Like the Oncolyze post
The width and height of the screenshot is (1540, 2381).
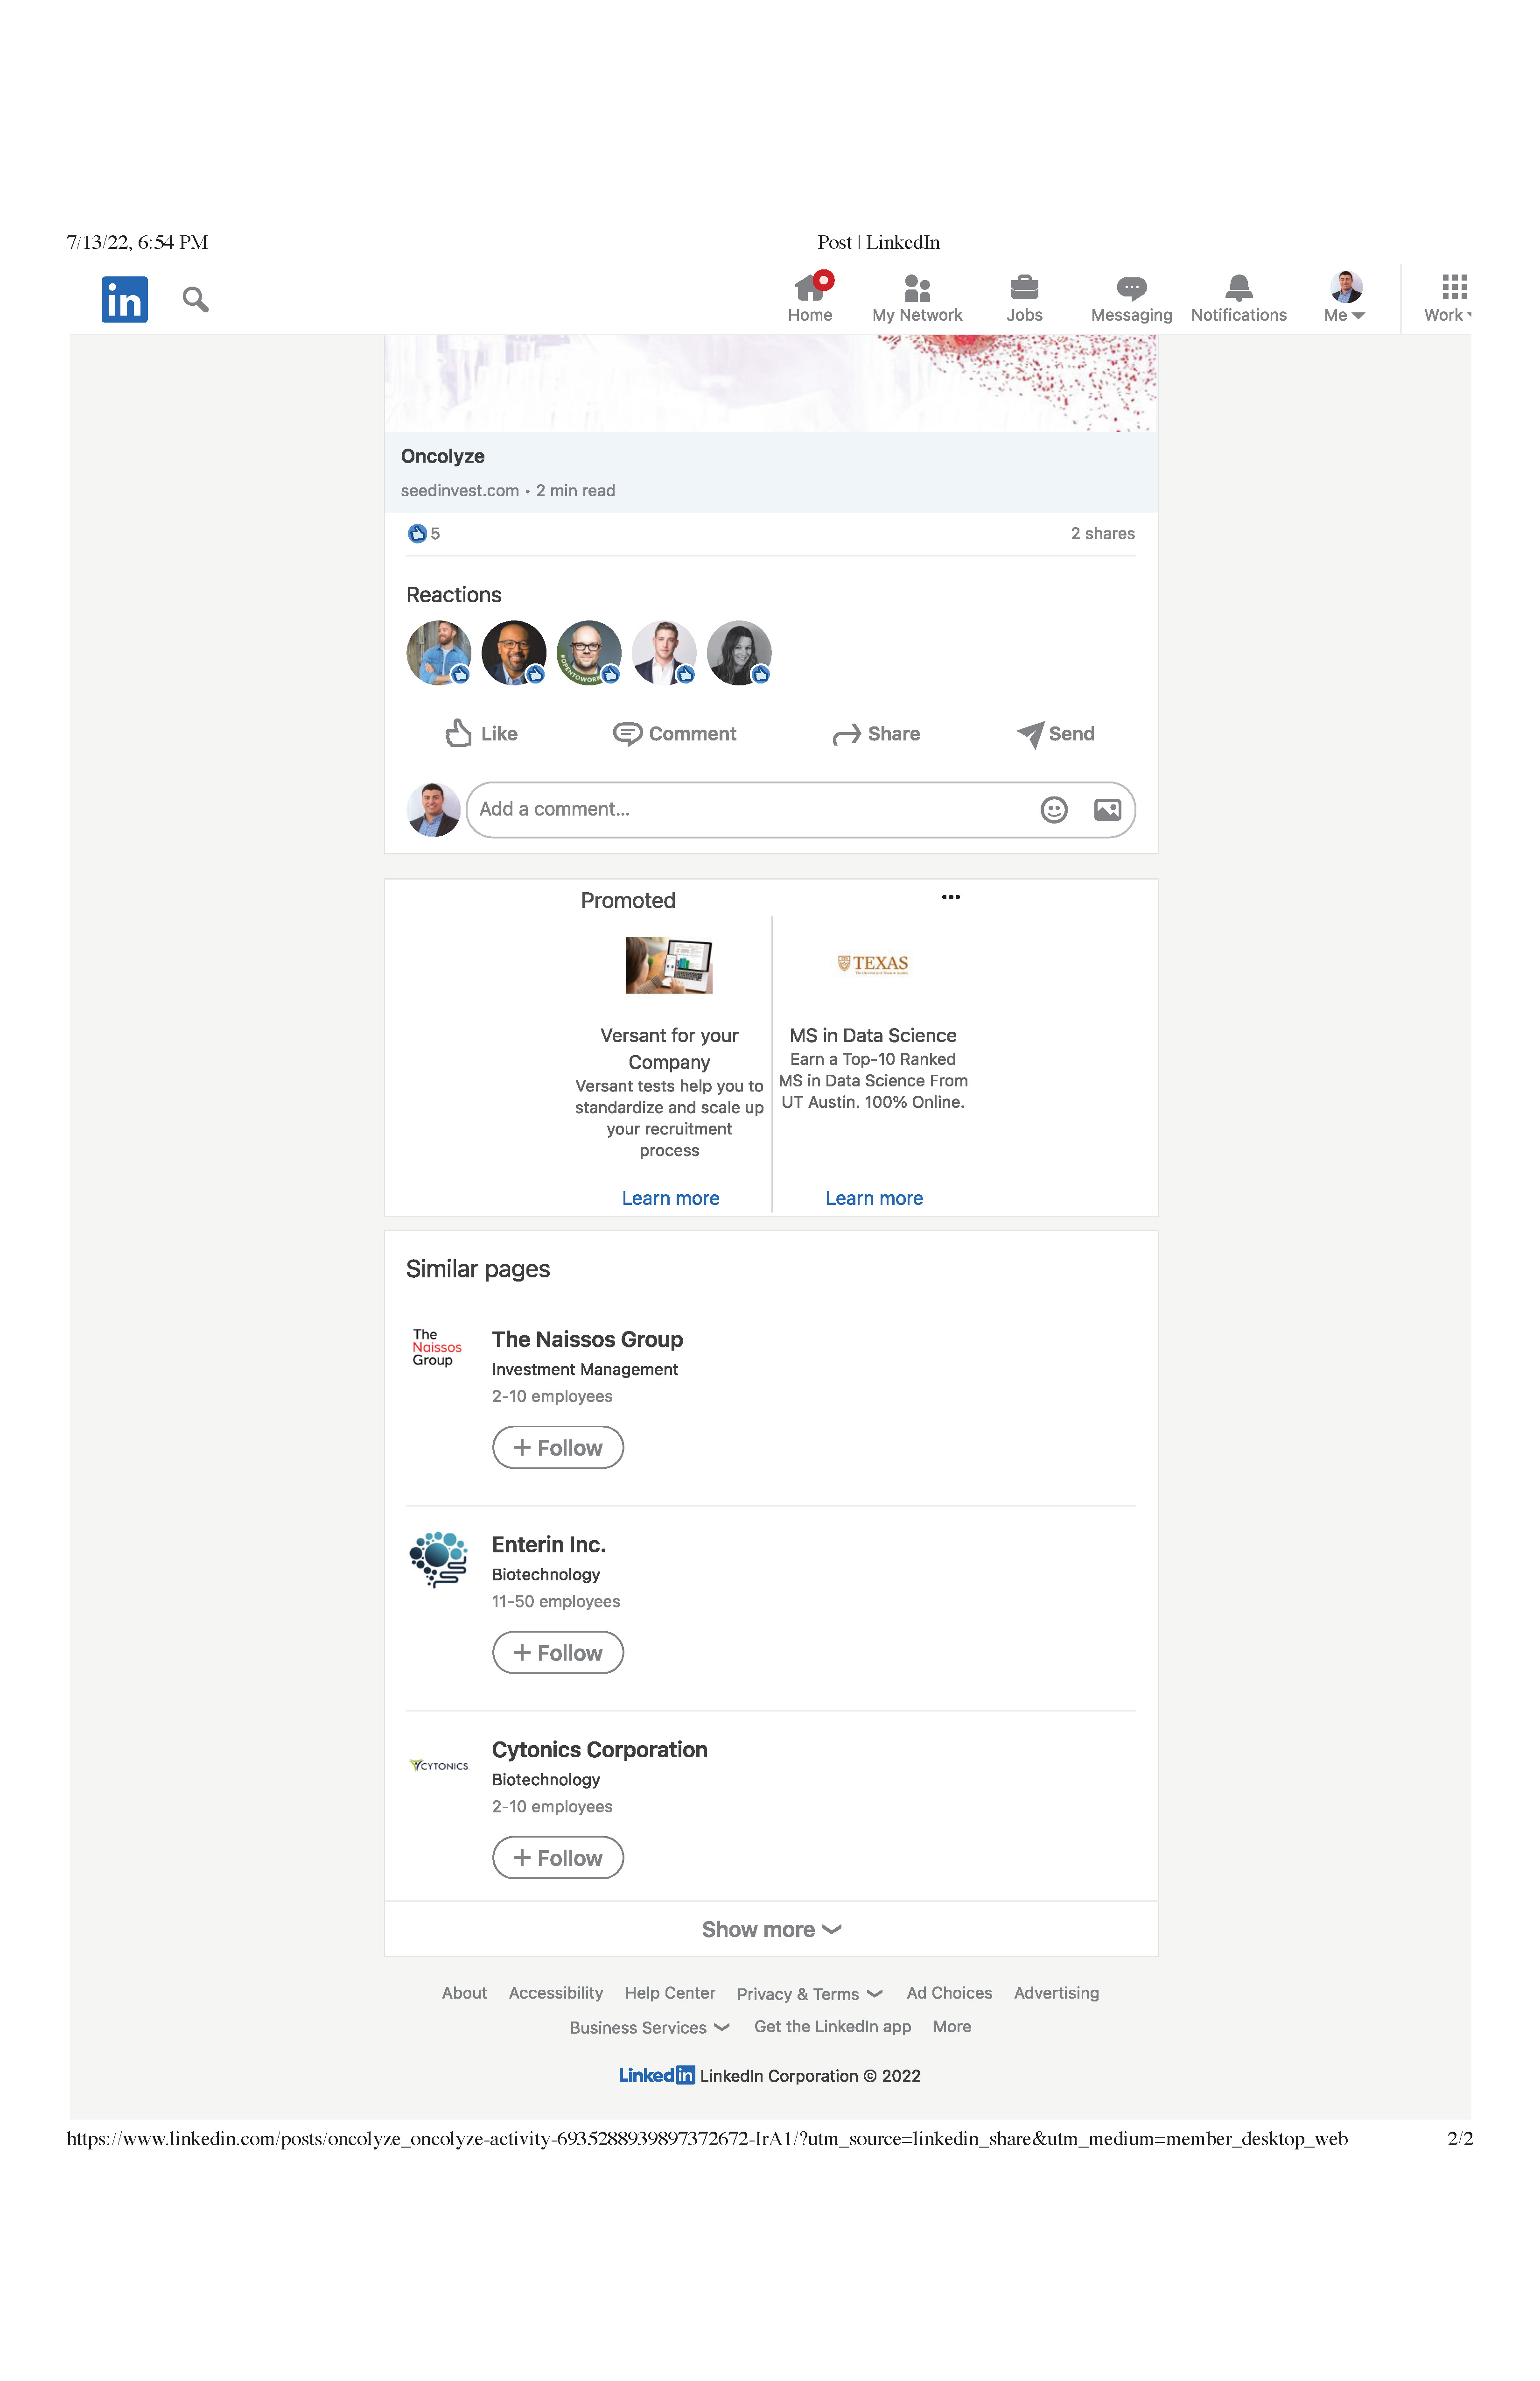pyautogui.click(x=481, y=733)
